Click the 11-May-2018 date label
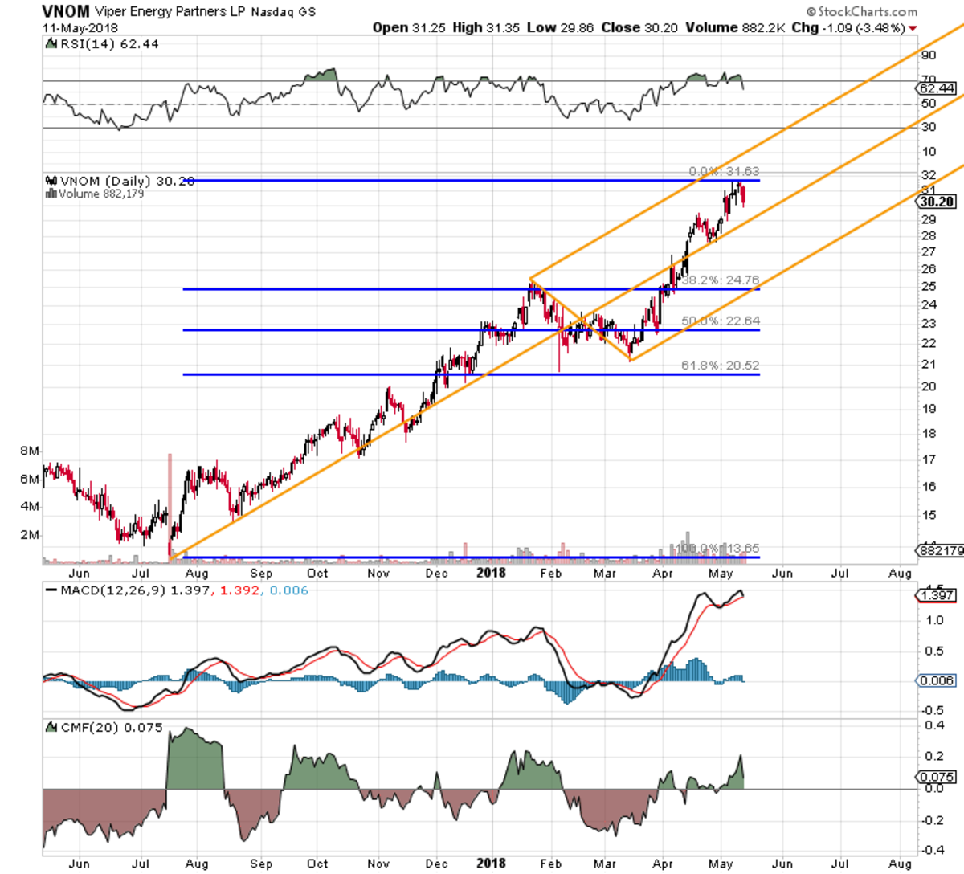 [80, 27]
